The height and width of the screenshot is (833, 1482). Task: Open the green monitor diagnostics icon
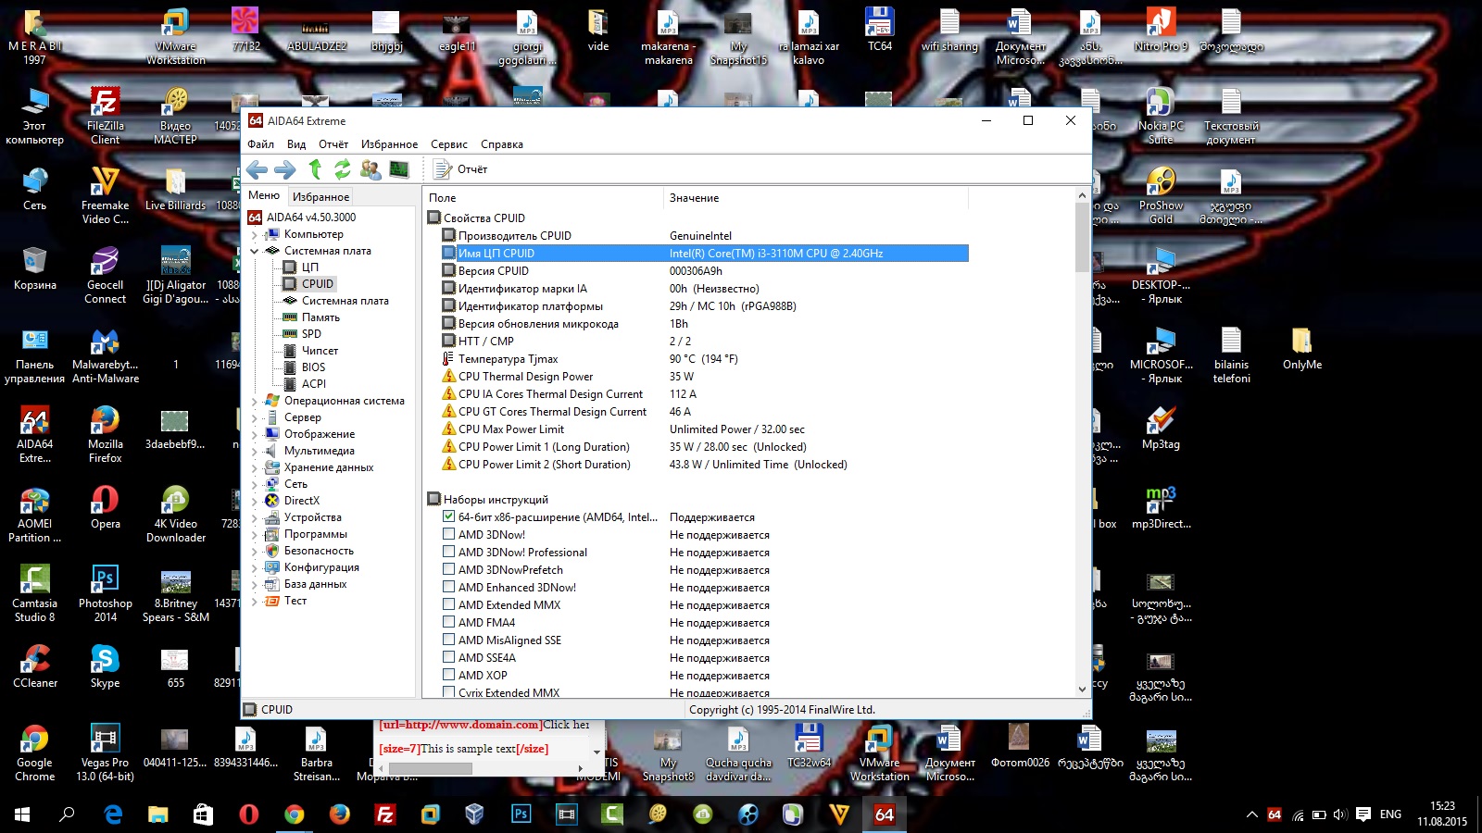pyautogui.click(x=399, y=169)
